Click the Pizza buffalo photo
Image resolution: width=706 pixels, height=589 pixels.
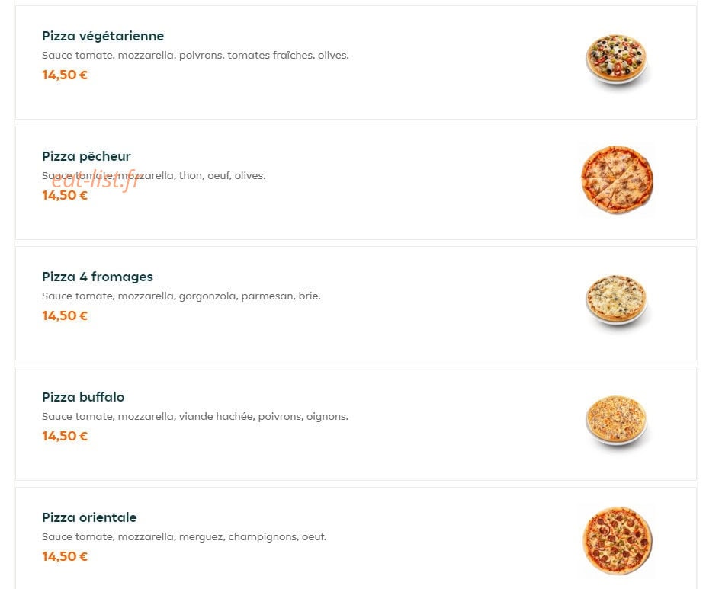[616, 421]
